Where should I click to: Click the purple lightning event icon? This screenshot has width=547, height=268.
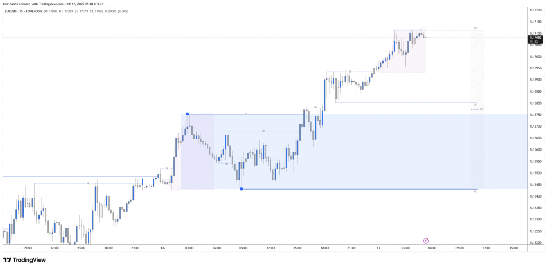point(426,241)
